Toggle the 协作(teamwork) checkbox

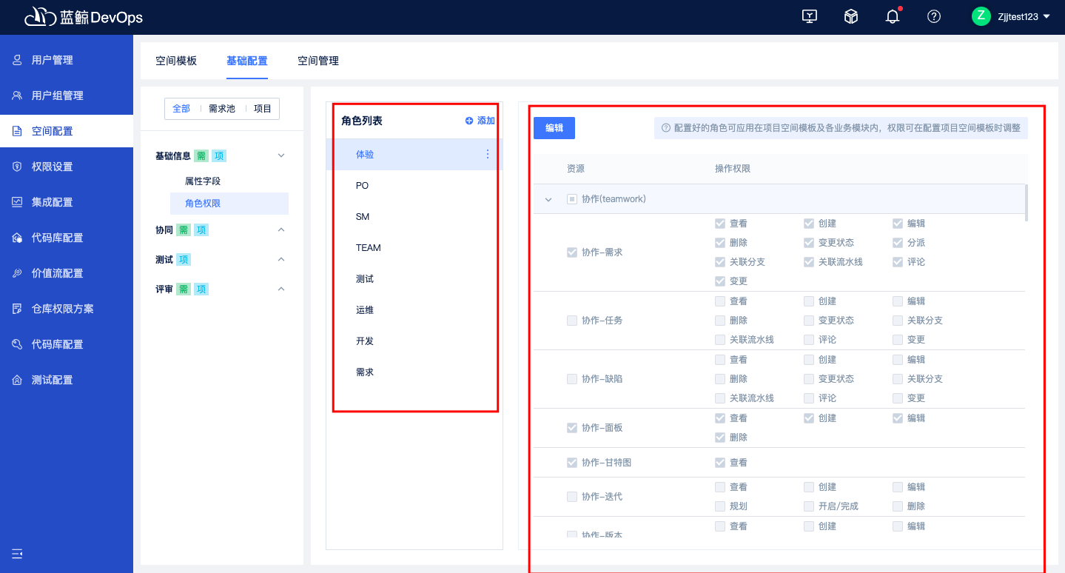click(x=572, y=199)
